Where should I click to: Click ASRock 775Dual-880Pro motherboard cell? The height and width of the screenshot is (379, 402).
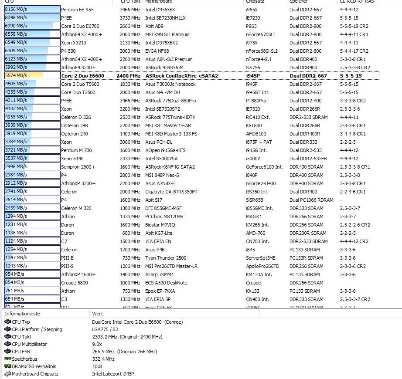coord(170,101)
